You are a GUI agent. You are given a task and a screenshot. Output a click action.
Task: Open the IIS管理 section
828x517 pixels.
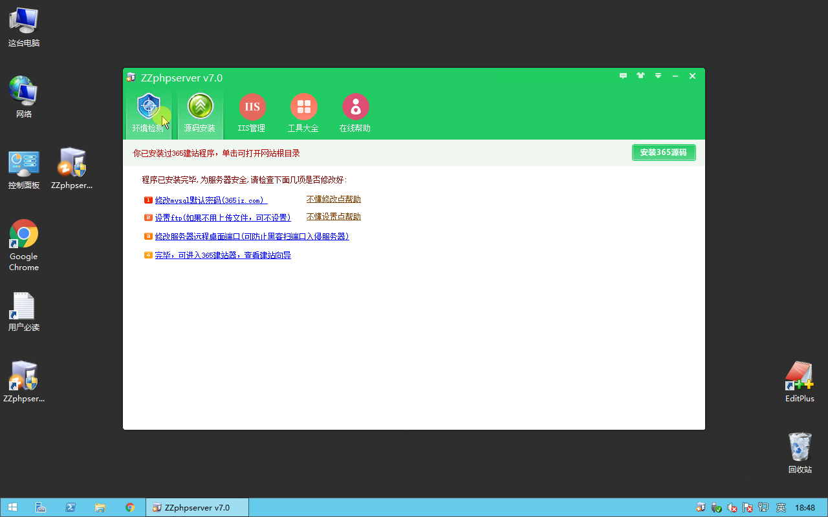[x=252, y=114]
